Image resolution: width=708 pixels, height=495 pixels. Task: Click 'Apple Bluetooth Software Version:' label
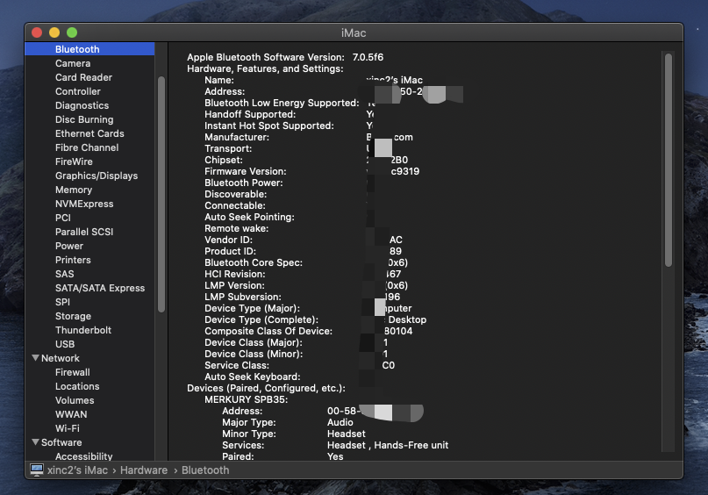tap(266, 57)
